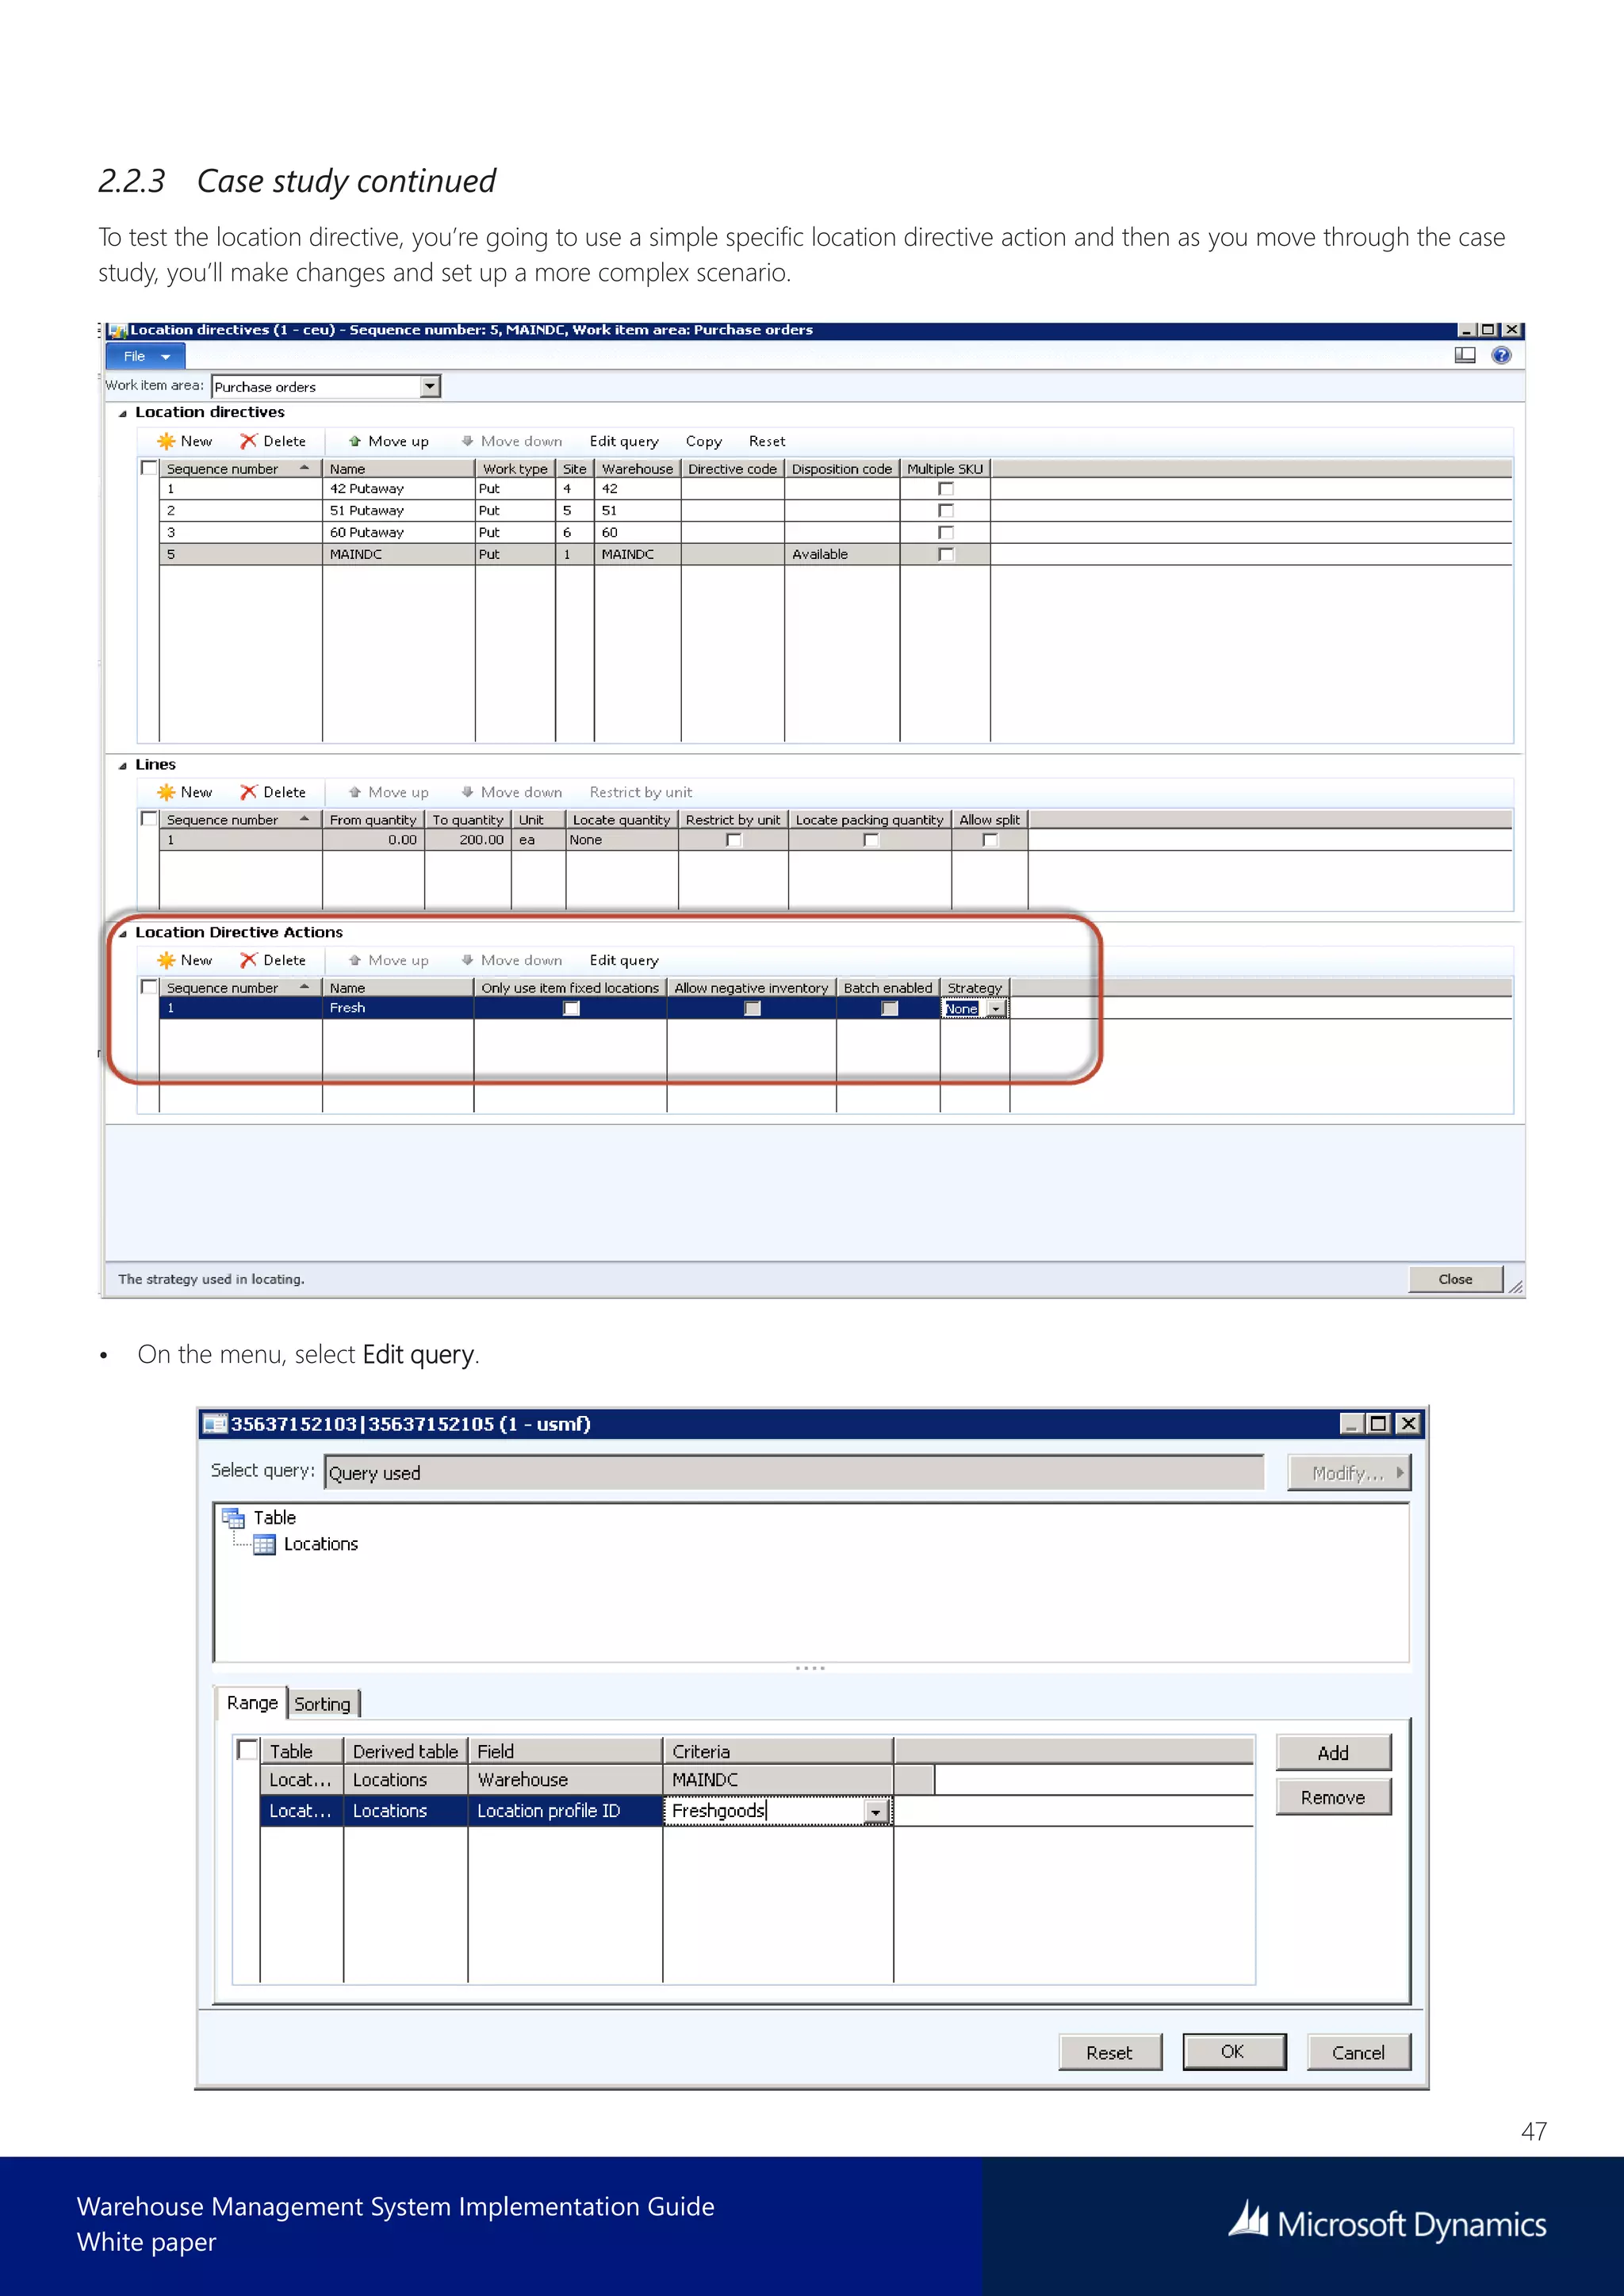Switch to the Sorting tab

click(x=323, y=1704)
